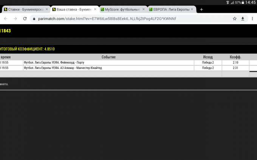
Task: Click the 2.10 coefficient cell
Action: (x=235, y=62)
